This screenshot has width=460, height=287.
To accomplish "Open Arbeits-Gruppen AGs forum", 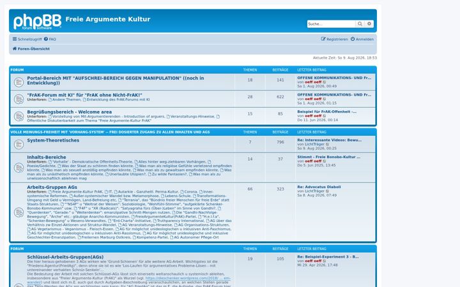I will pyautogui.click(x=52, y=187).
